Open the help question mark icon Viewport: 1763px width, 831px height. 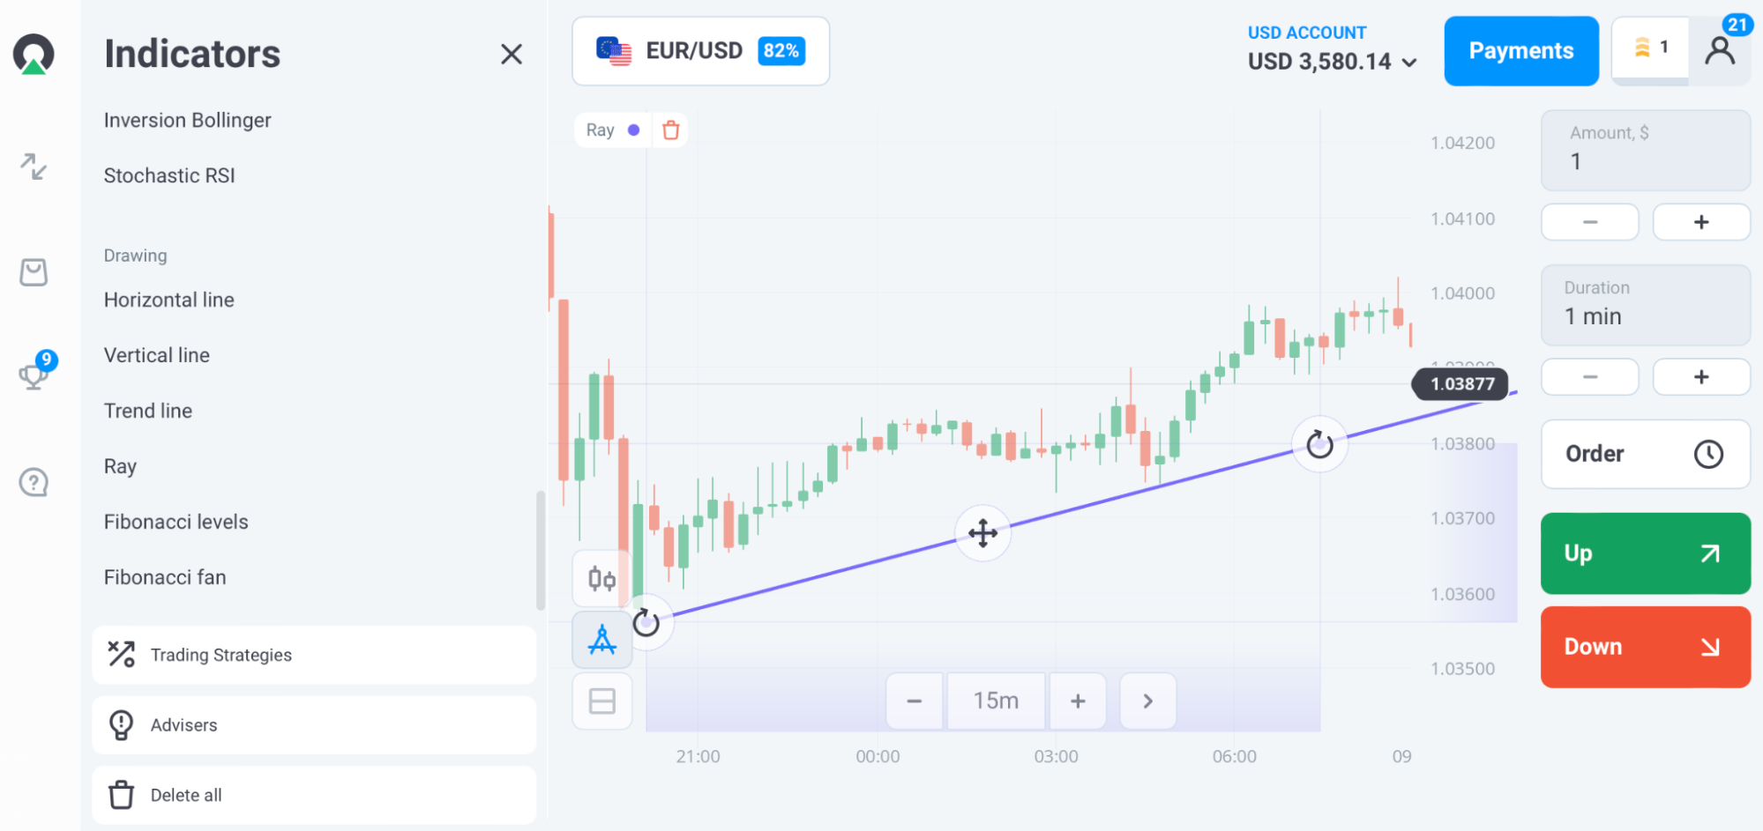coord(34,482)
